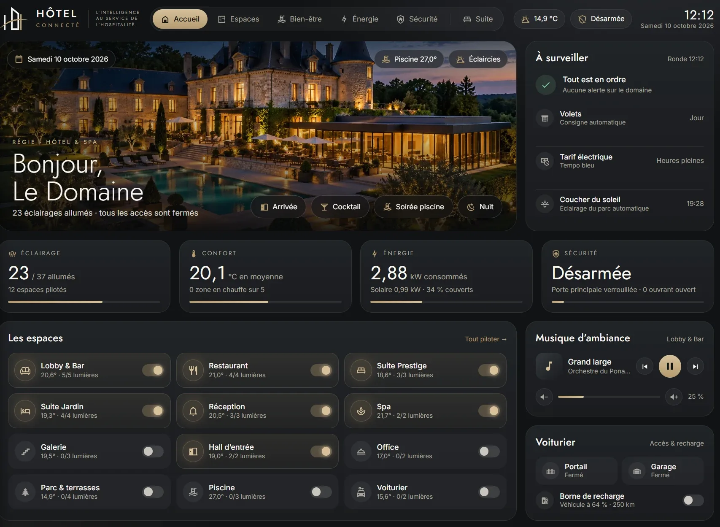
Task: Click the Suite Prestige bed icon
Action: (361, 370)
